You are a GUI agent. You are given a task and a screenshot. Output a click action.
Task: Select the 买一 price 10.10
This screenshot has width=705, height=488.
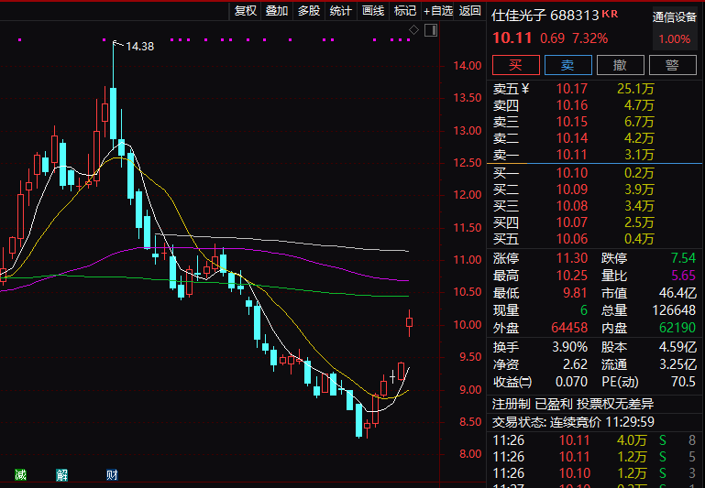click(572, 173)
